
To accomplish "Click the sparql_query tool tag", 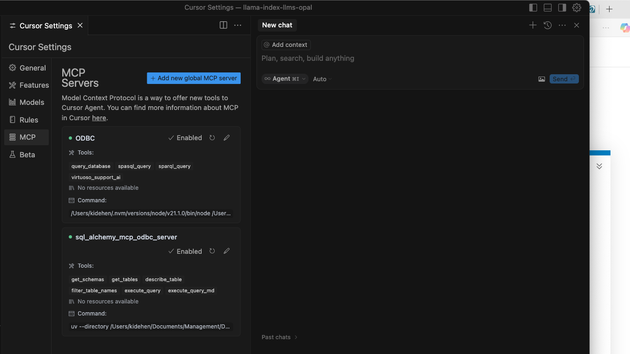I will point(174,166).
